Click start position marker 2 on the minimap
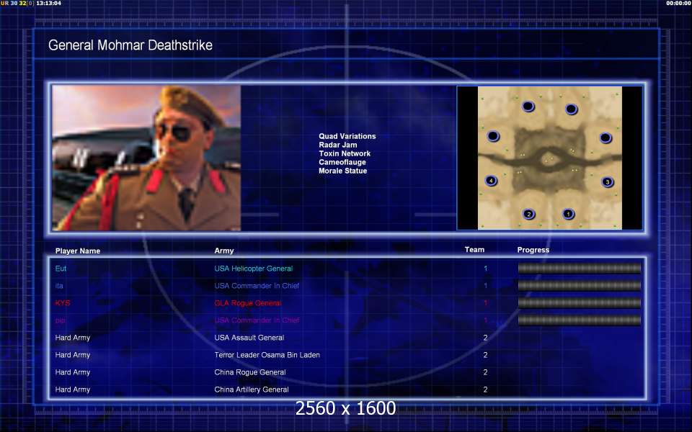This screenshot has height=432, width=692. point(528,215)
